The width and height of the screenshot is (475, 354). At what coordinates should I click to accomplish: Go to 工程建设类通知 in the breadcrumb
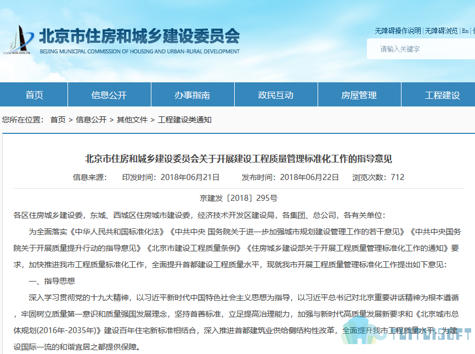(x=184, y=120)
